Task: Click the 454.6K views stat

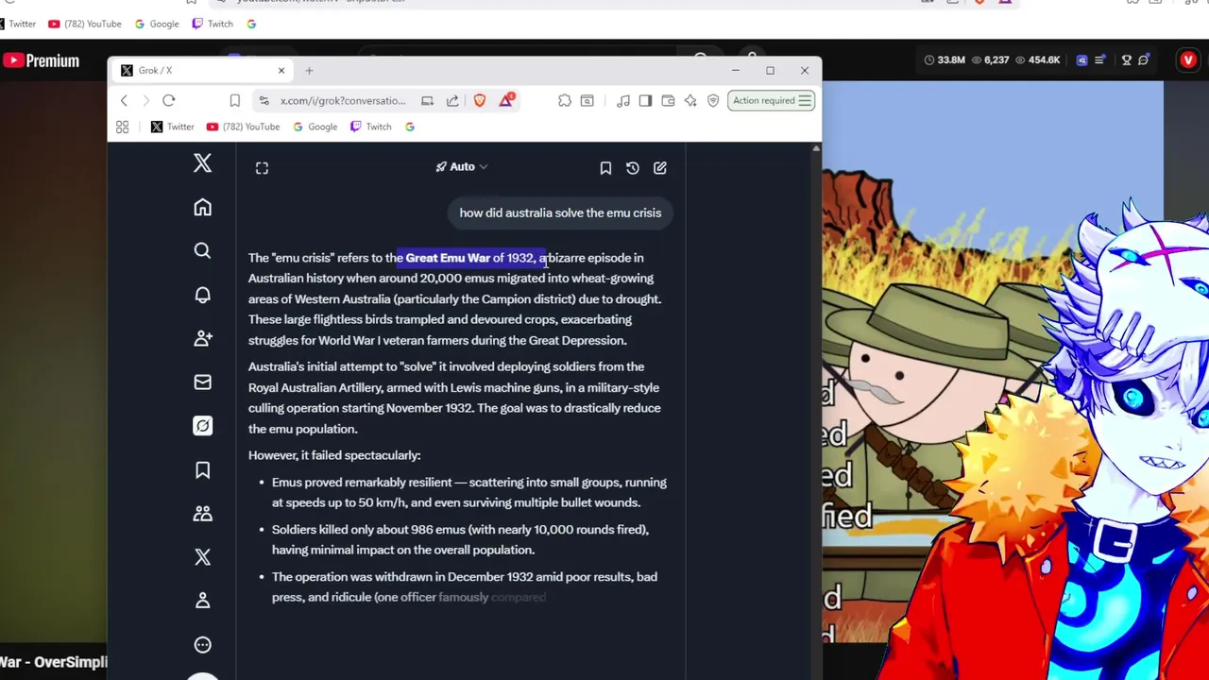Action: click(1036, 60)
